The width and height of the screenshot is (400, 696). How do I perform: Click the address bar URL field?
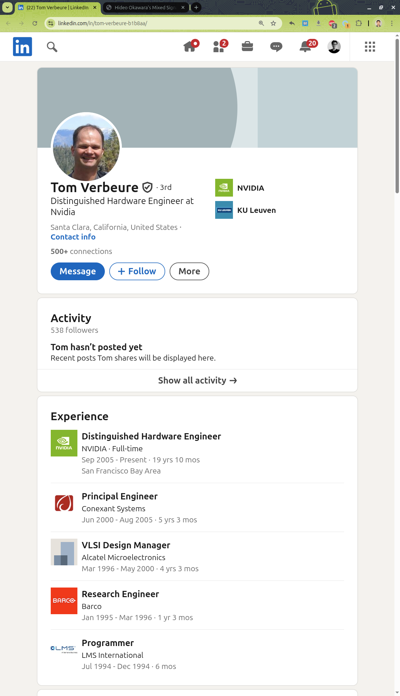156,23
